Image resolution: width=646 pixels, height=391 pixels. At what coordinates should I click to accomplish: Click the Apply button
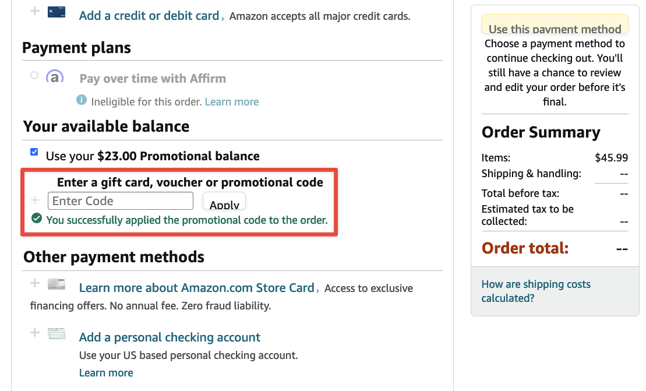click(224, 200)
